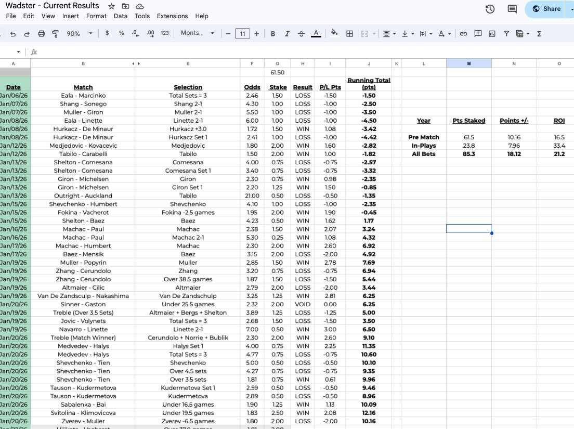Click the Running Total header cell

pyautogui.click(x=369, y=83)
